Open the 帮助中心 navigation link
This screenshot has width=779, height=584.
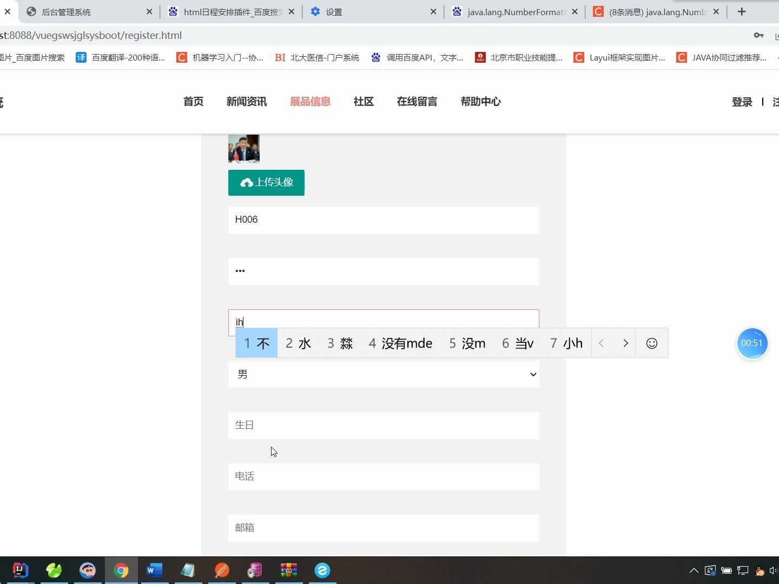point(480,102)
